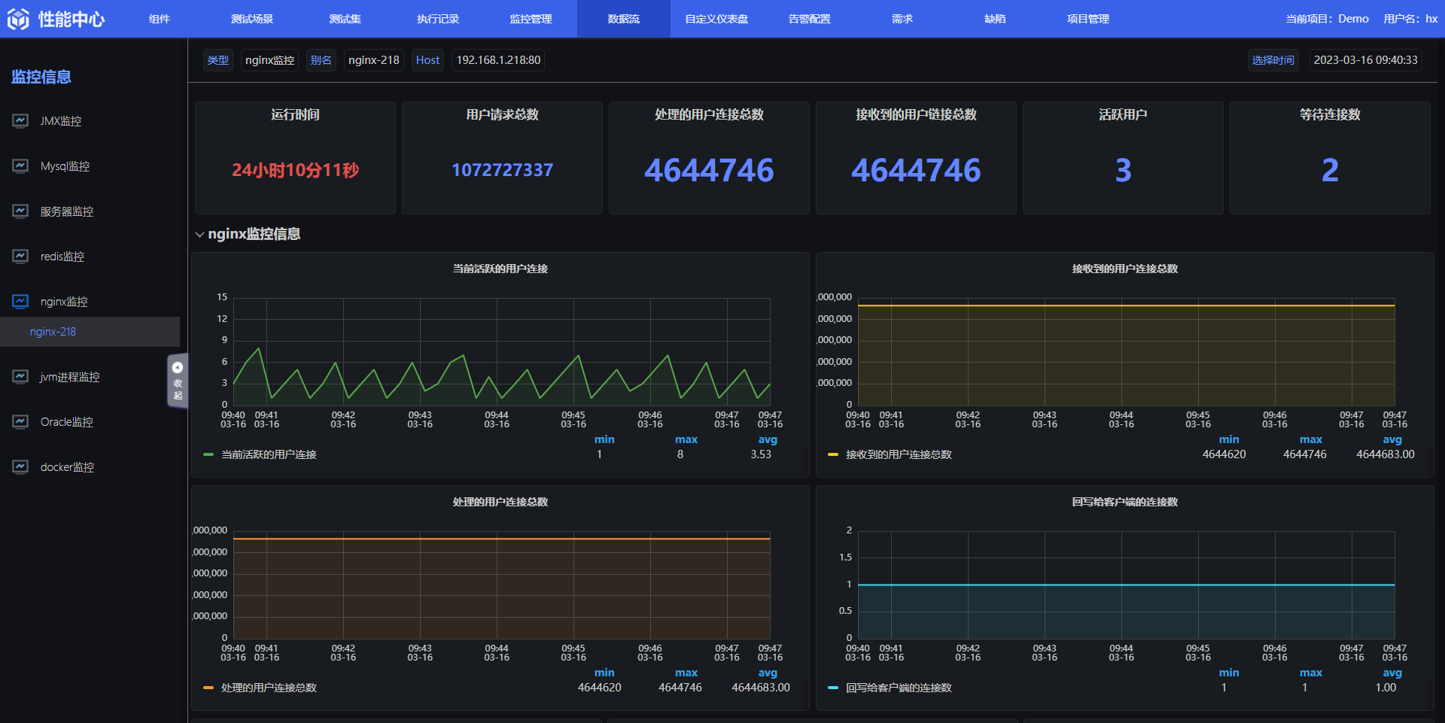Click the 处理的用户连接总数 card value
The height and width of the screenshot is (723, 1445).
[x=709, y=170]
